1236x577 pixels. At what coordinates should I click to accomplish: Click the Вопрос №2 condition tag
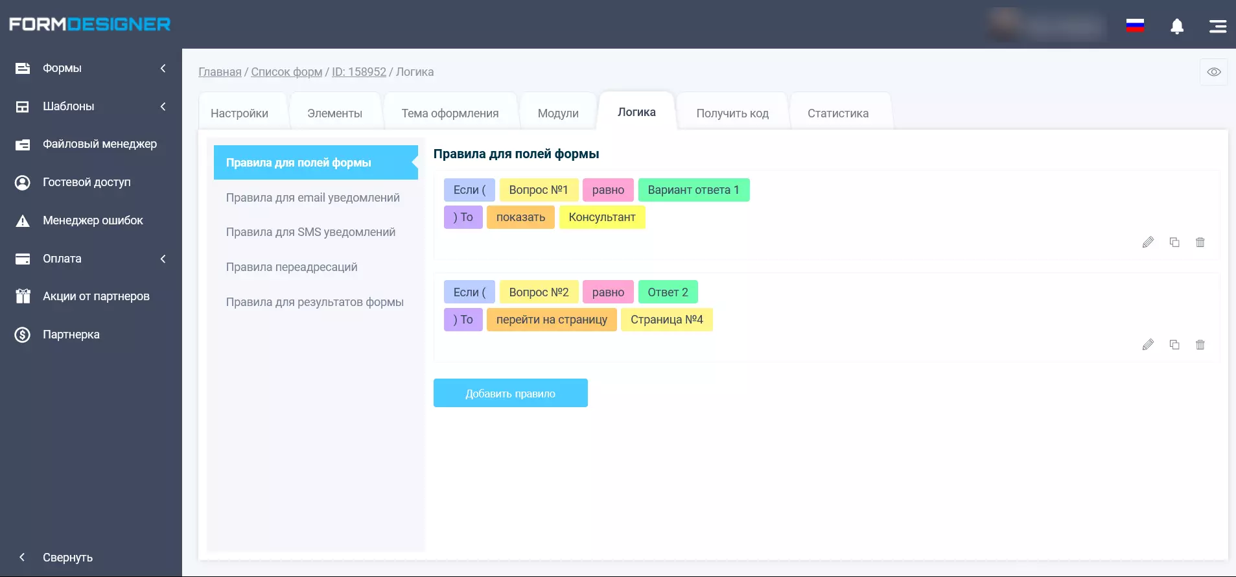[539, 292]
